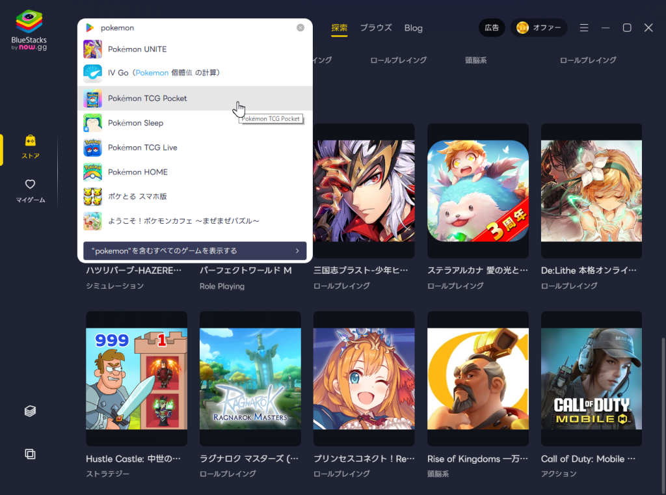Open the hamburger menu icon
The width and height of the screenshot is (666, 495).
(x=584, y=28)
